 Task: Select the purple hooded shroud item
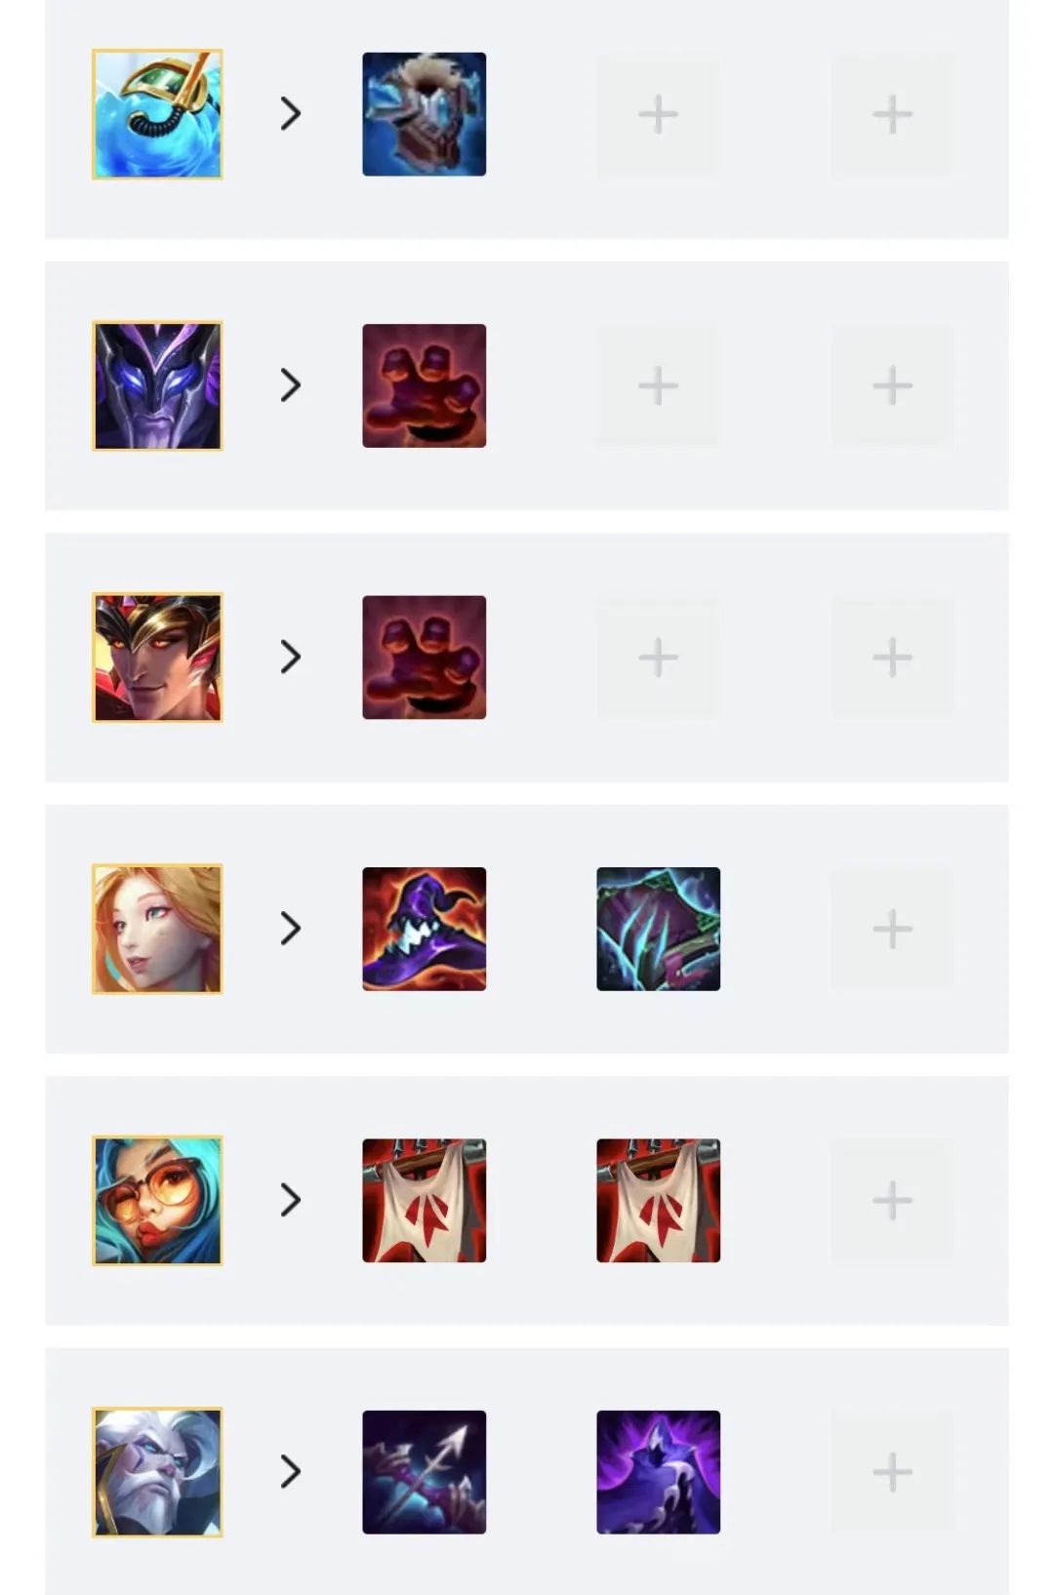tap(659, 1472)
